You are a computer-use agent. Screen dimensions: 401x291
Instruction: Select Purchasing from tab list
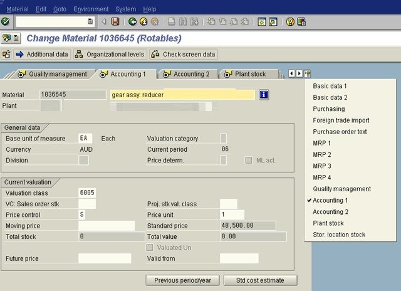[328, 108]
